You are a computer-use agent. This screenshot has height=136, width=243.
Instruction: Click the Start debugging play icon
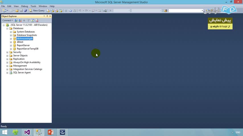[110, 11]
